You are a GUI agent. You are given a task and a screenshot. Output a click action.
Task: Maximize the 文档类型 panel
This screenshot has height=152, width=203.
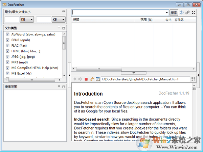pos(63,28)
